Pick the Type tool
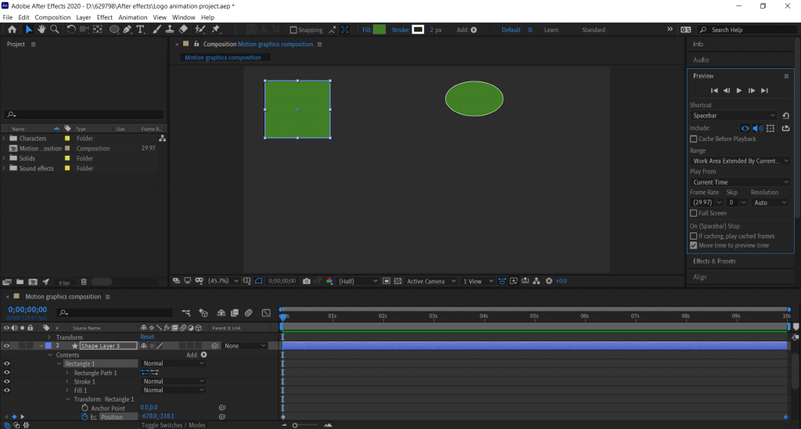The image size is (801, 429). coord(141,30)
